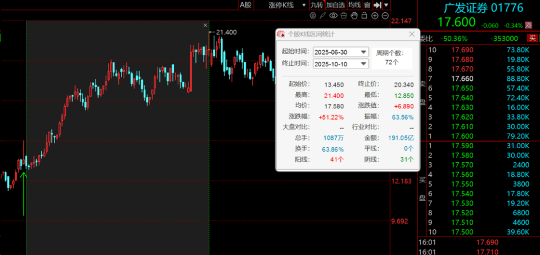Select the pen drawing tool icon
Image resolution: width=540 pixels, height=255 pixels.
tap(323, 16)
